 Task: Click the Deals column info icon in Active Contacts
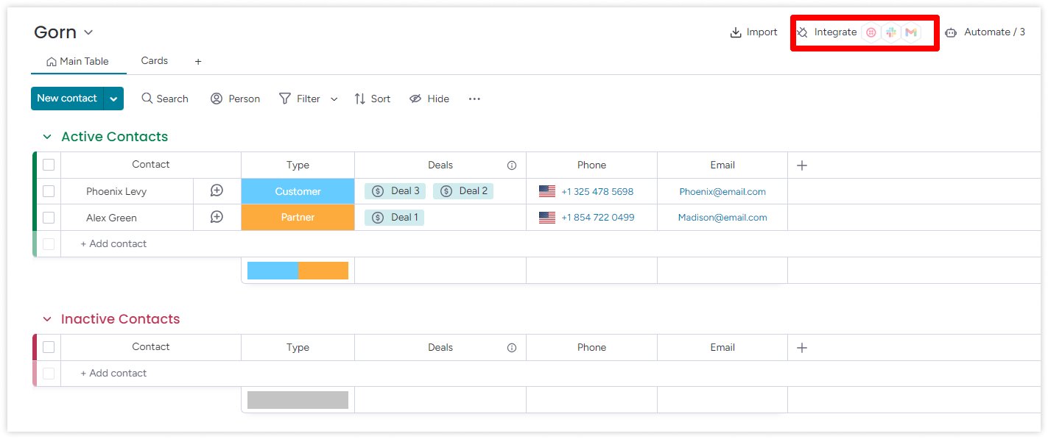point(512,165)
